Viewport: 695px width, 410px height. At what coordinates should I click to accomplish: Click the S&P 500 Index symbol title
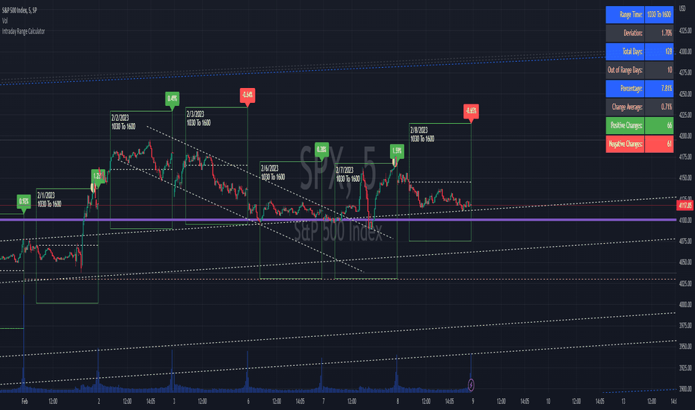pos(19,10)
